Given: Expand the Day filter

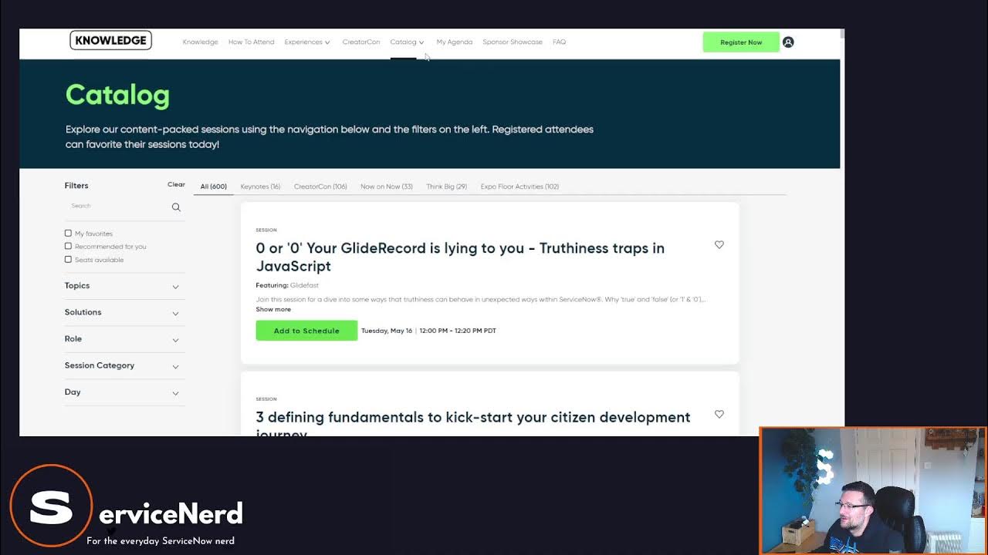Looking at the screenshot, I should click(x=124, y=392).
